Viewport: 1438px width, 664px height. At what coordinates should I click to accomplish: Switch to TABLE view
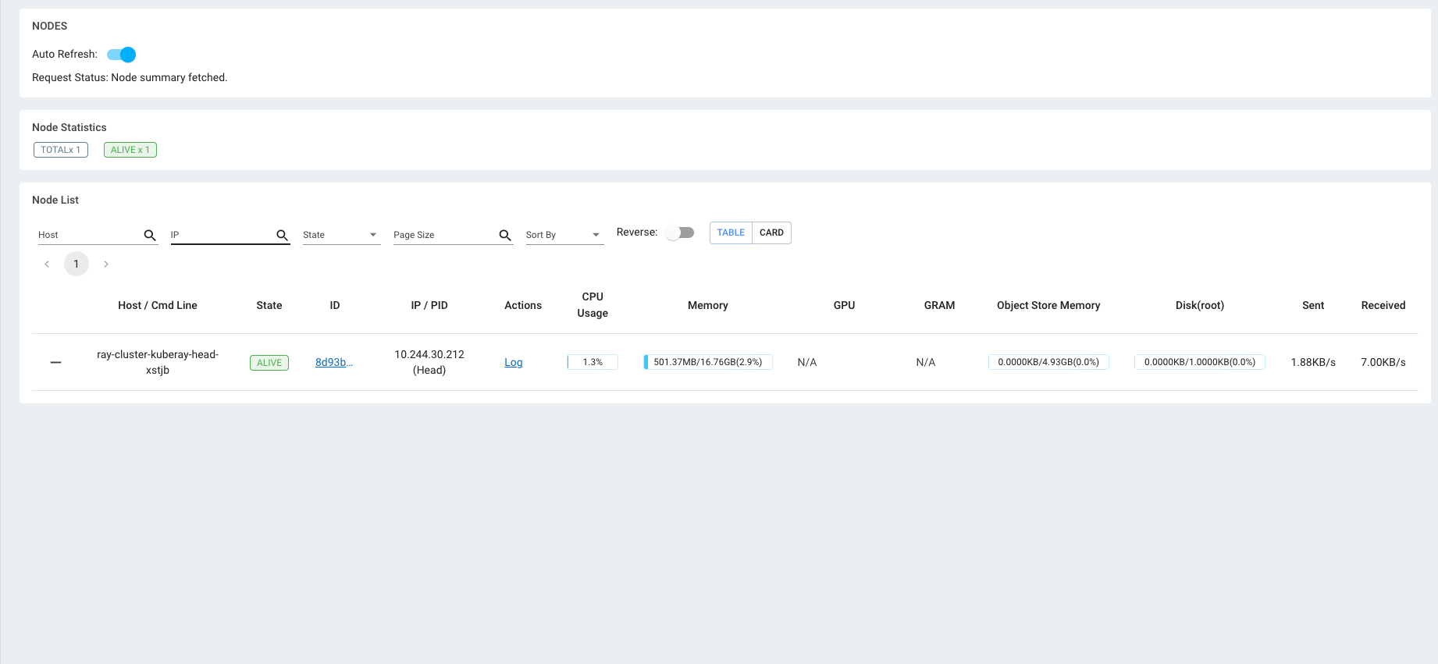click(731, 233)
